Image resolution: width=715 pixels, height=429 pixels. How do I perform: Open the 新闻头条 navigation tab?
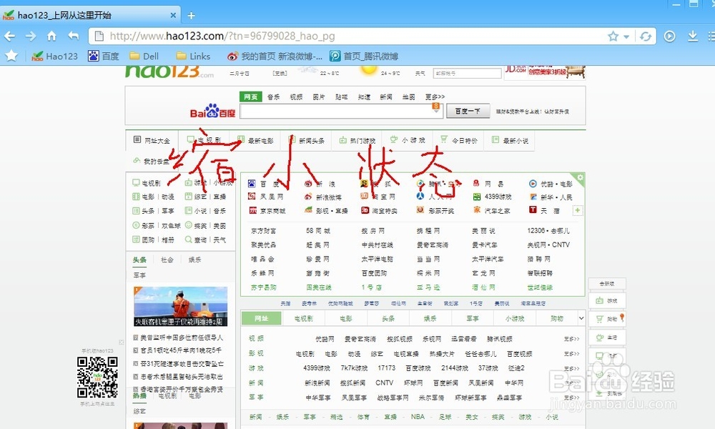pyautogui.click(x=307, y=140)
